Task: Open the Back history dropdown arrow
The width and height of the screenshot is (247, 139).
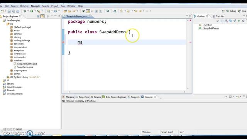Action: (x=144, y=11)
